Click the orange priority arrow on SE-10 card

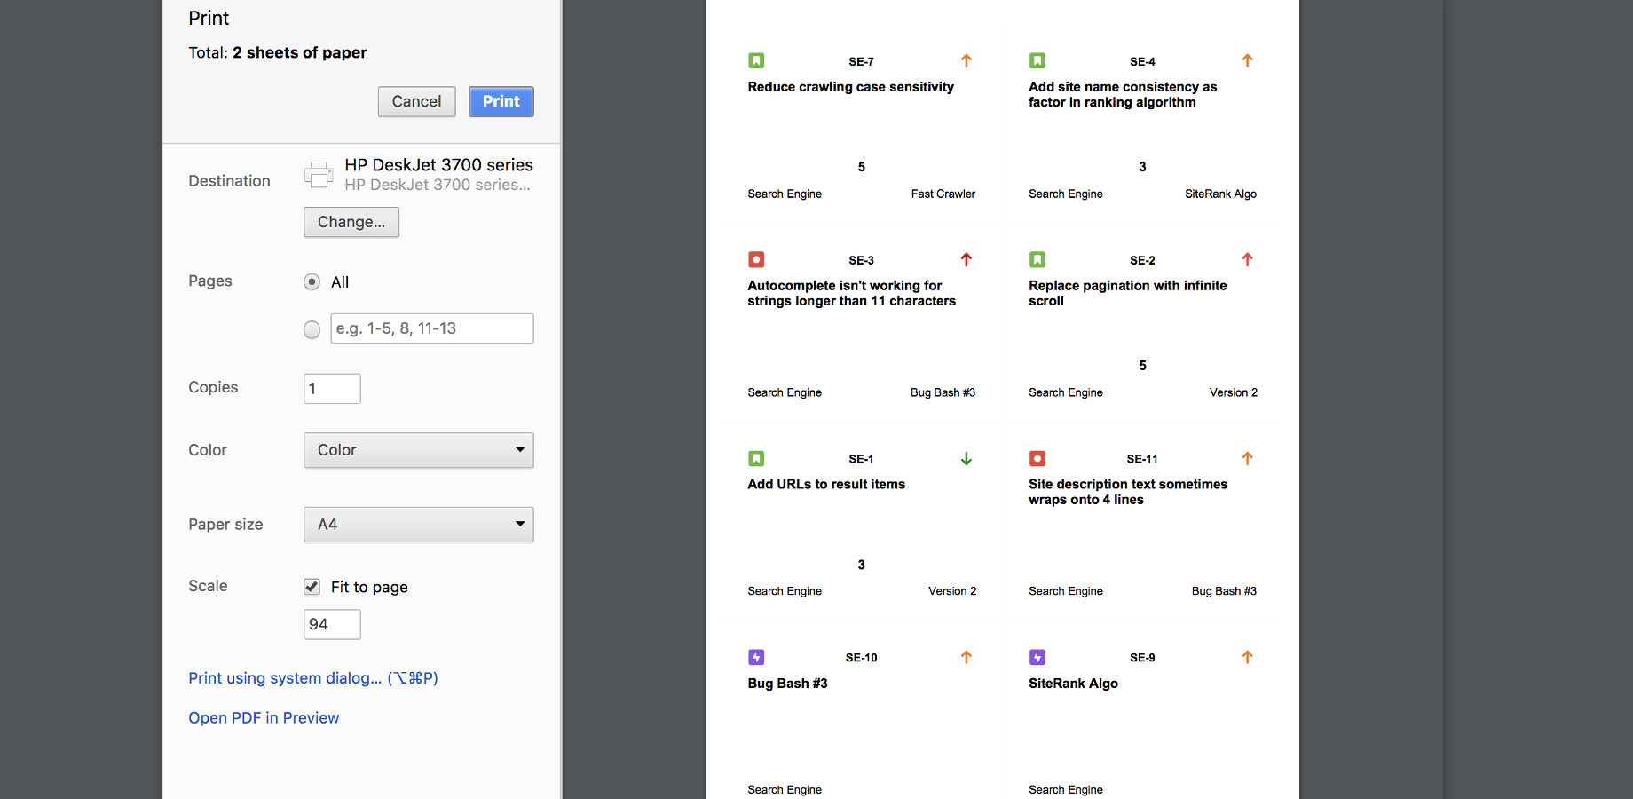point(966,657)
